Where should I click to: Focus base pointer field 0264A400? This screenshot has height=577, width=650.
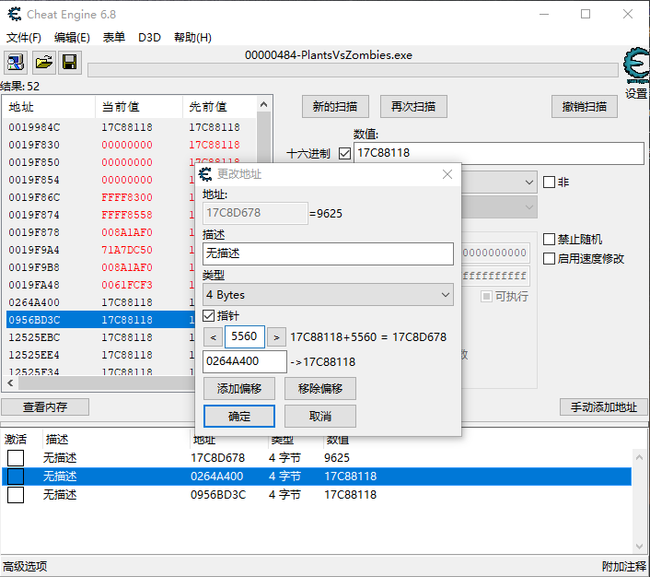click(x=245, y=361)
